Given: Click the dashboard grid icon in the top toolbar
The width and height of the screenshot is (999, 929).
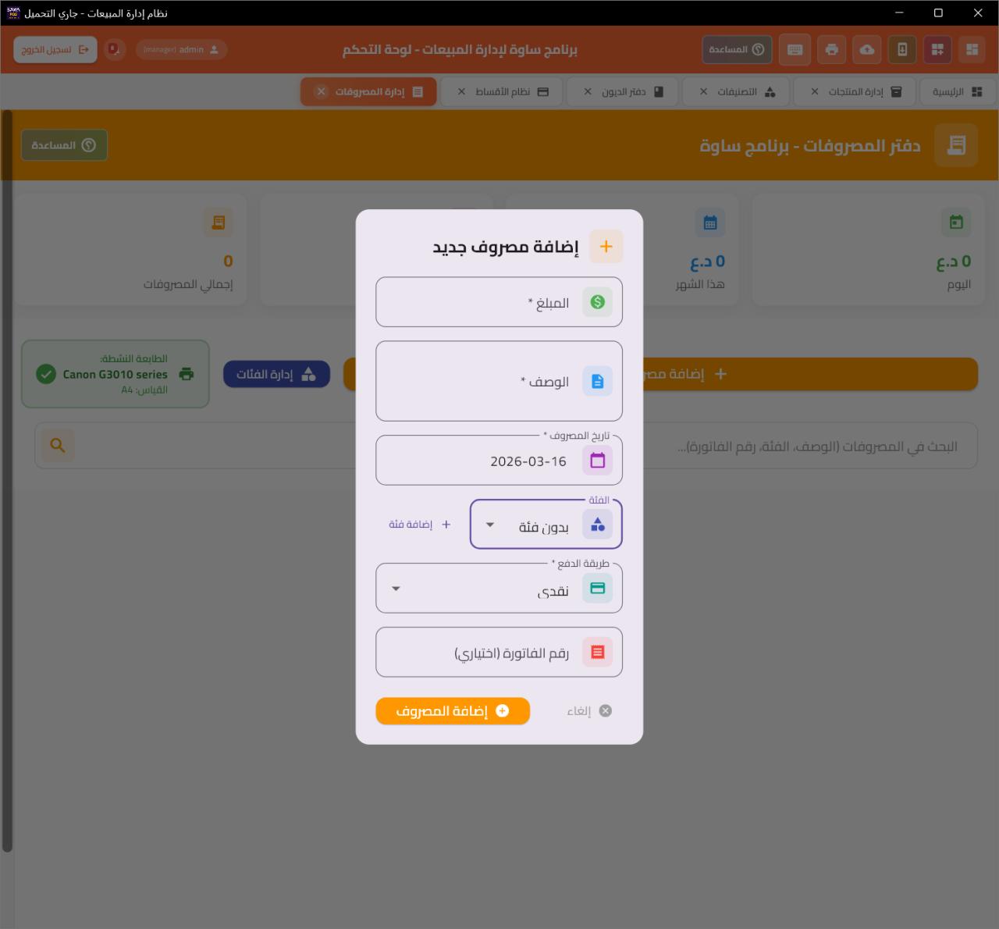Looking at the screenshot, I should [972, 49].
